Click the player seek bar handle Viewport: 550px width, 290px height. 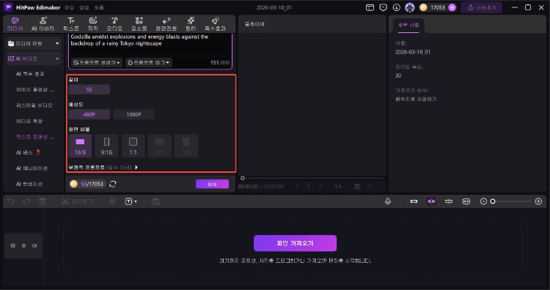point(243,178)
